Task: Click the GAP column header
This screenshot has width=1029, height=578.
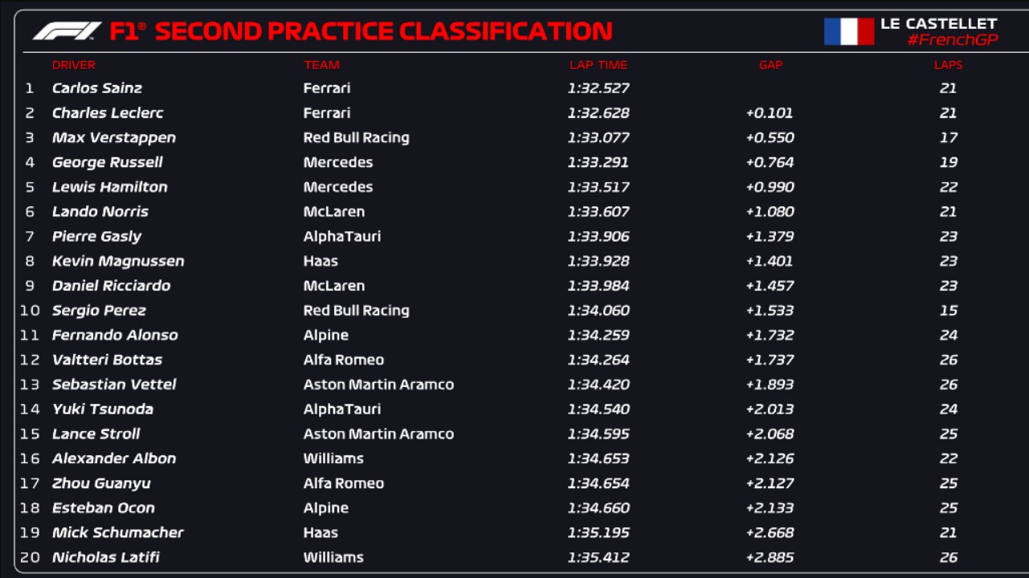Action: coord(770,65)
